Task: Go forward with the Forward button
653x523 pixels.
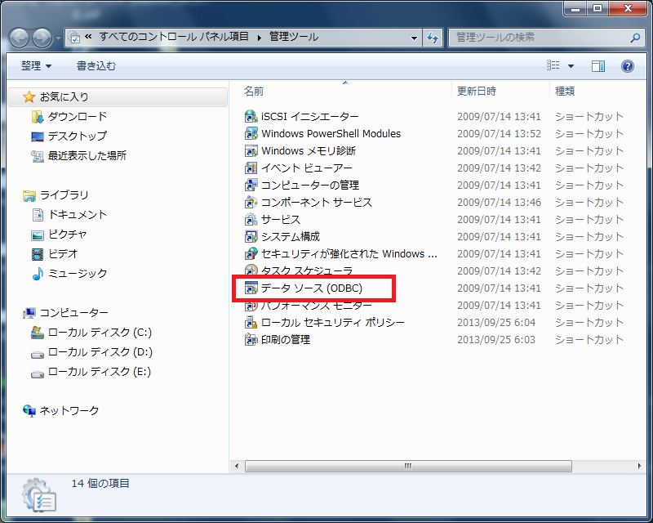Action: (x=42, y=38)
